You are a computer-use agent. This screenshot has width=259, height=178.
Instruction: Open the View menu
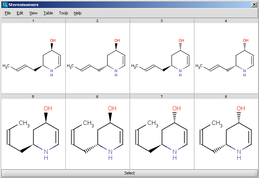[x=33, y=13]
